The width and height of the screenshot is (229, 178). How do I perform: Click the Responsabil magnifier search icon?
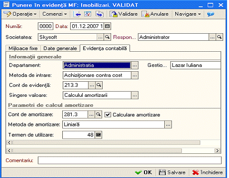[x=219, y=37]
